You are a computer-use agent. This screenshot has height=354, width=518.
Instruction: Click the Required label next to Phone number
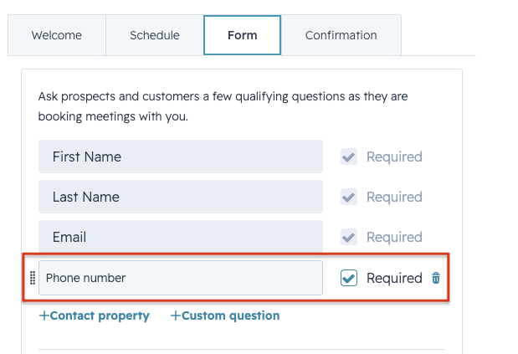[x=394, y=278]
